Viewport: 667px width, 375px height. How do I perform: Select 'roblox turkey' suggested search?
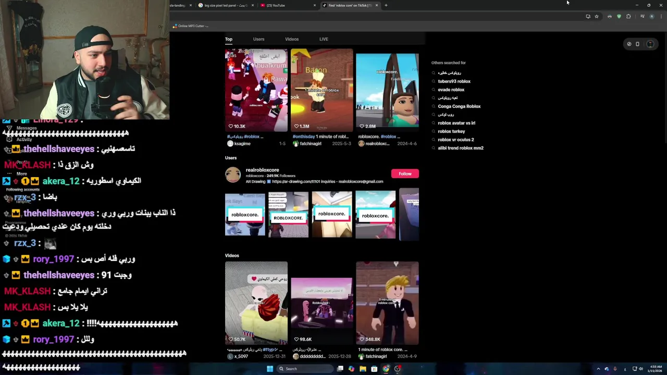451,131
